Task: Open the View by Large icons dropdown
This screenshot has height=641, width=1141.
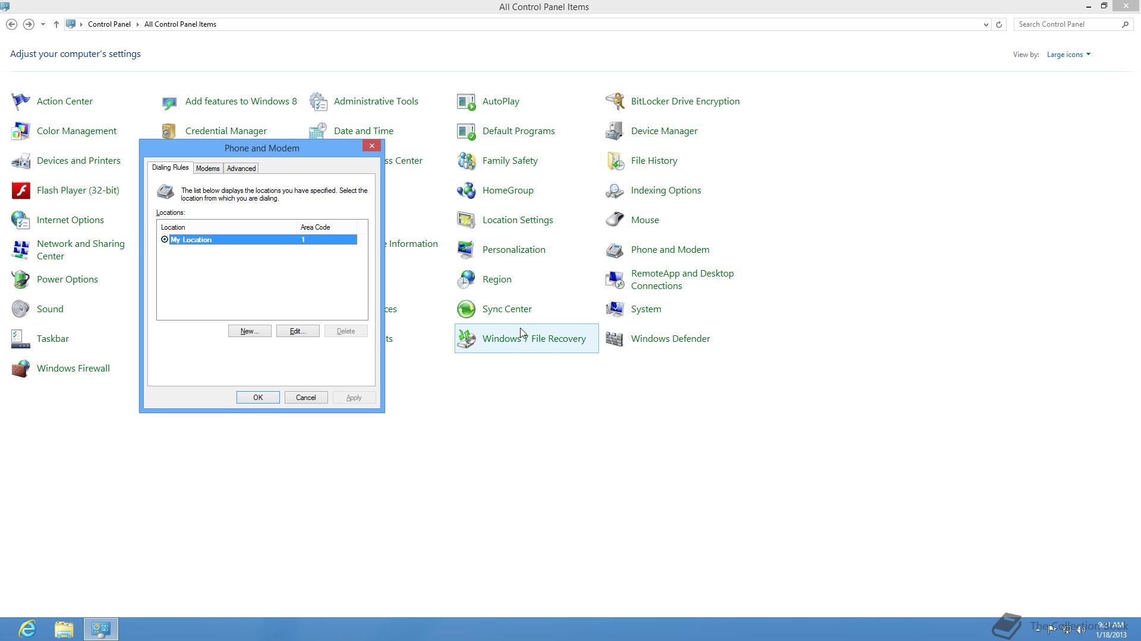Action: pyautogui.click(x=1068, y=55)
